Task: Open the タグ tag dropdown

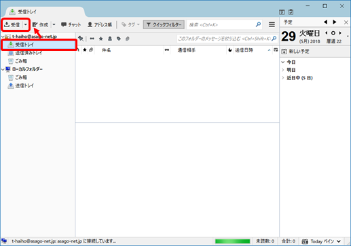Action: pos(130,24)
